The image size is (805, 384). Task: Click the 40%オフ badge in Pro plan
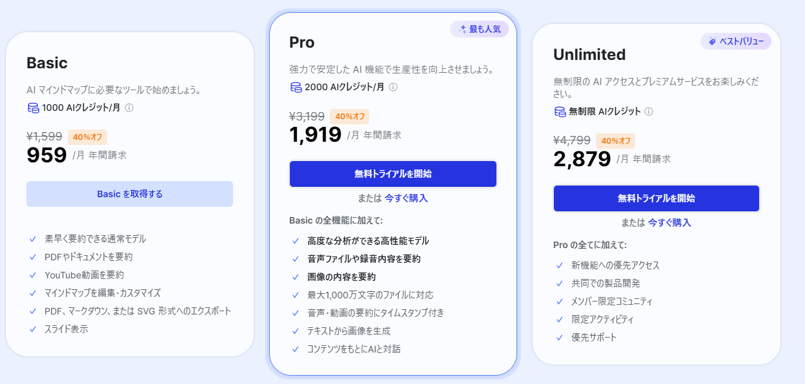pos(349,117)
